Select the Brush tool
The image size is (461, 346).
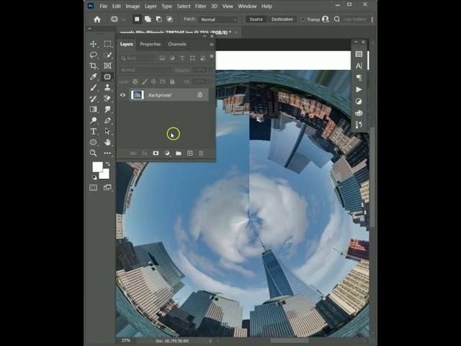(x=93, y=88)
